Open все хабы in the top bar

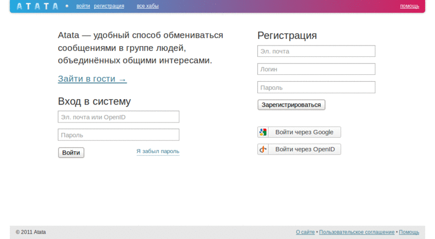coord(147,6)
